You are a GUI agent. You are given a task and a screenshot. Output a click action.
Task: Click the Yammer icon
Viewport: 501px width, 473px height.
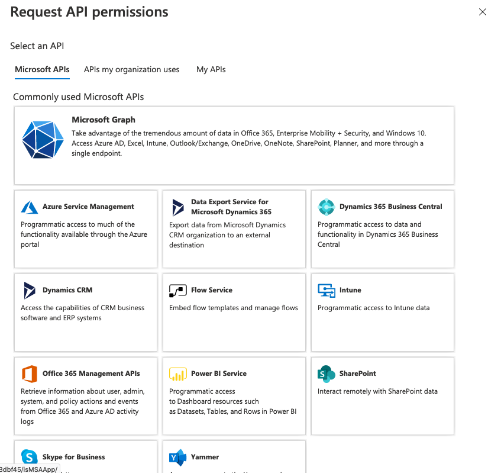pyautogui.click(x=178, y=457)
